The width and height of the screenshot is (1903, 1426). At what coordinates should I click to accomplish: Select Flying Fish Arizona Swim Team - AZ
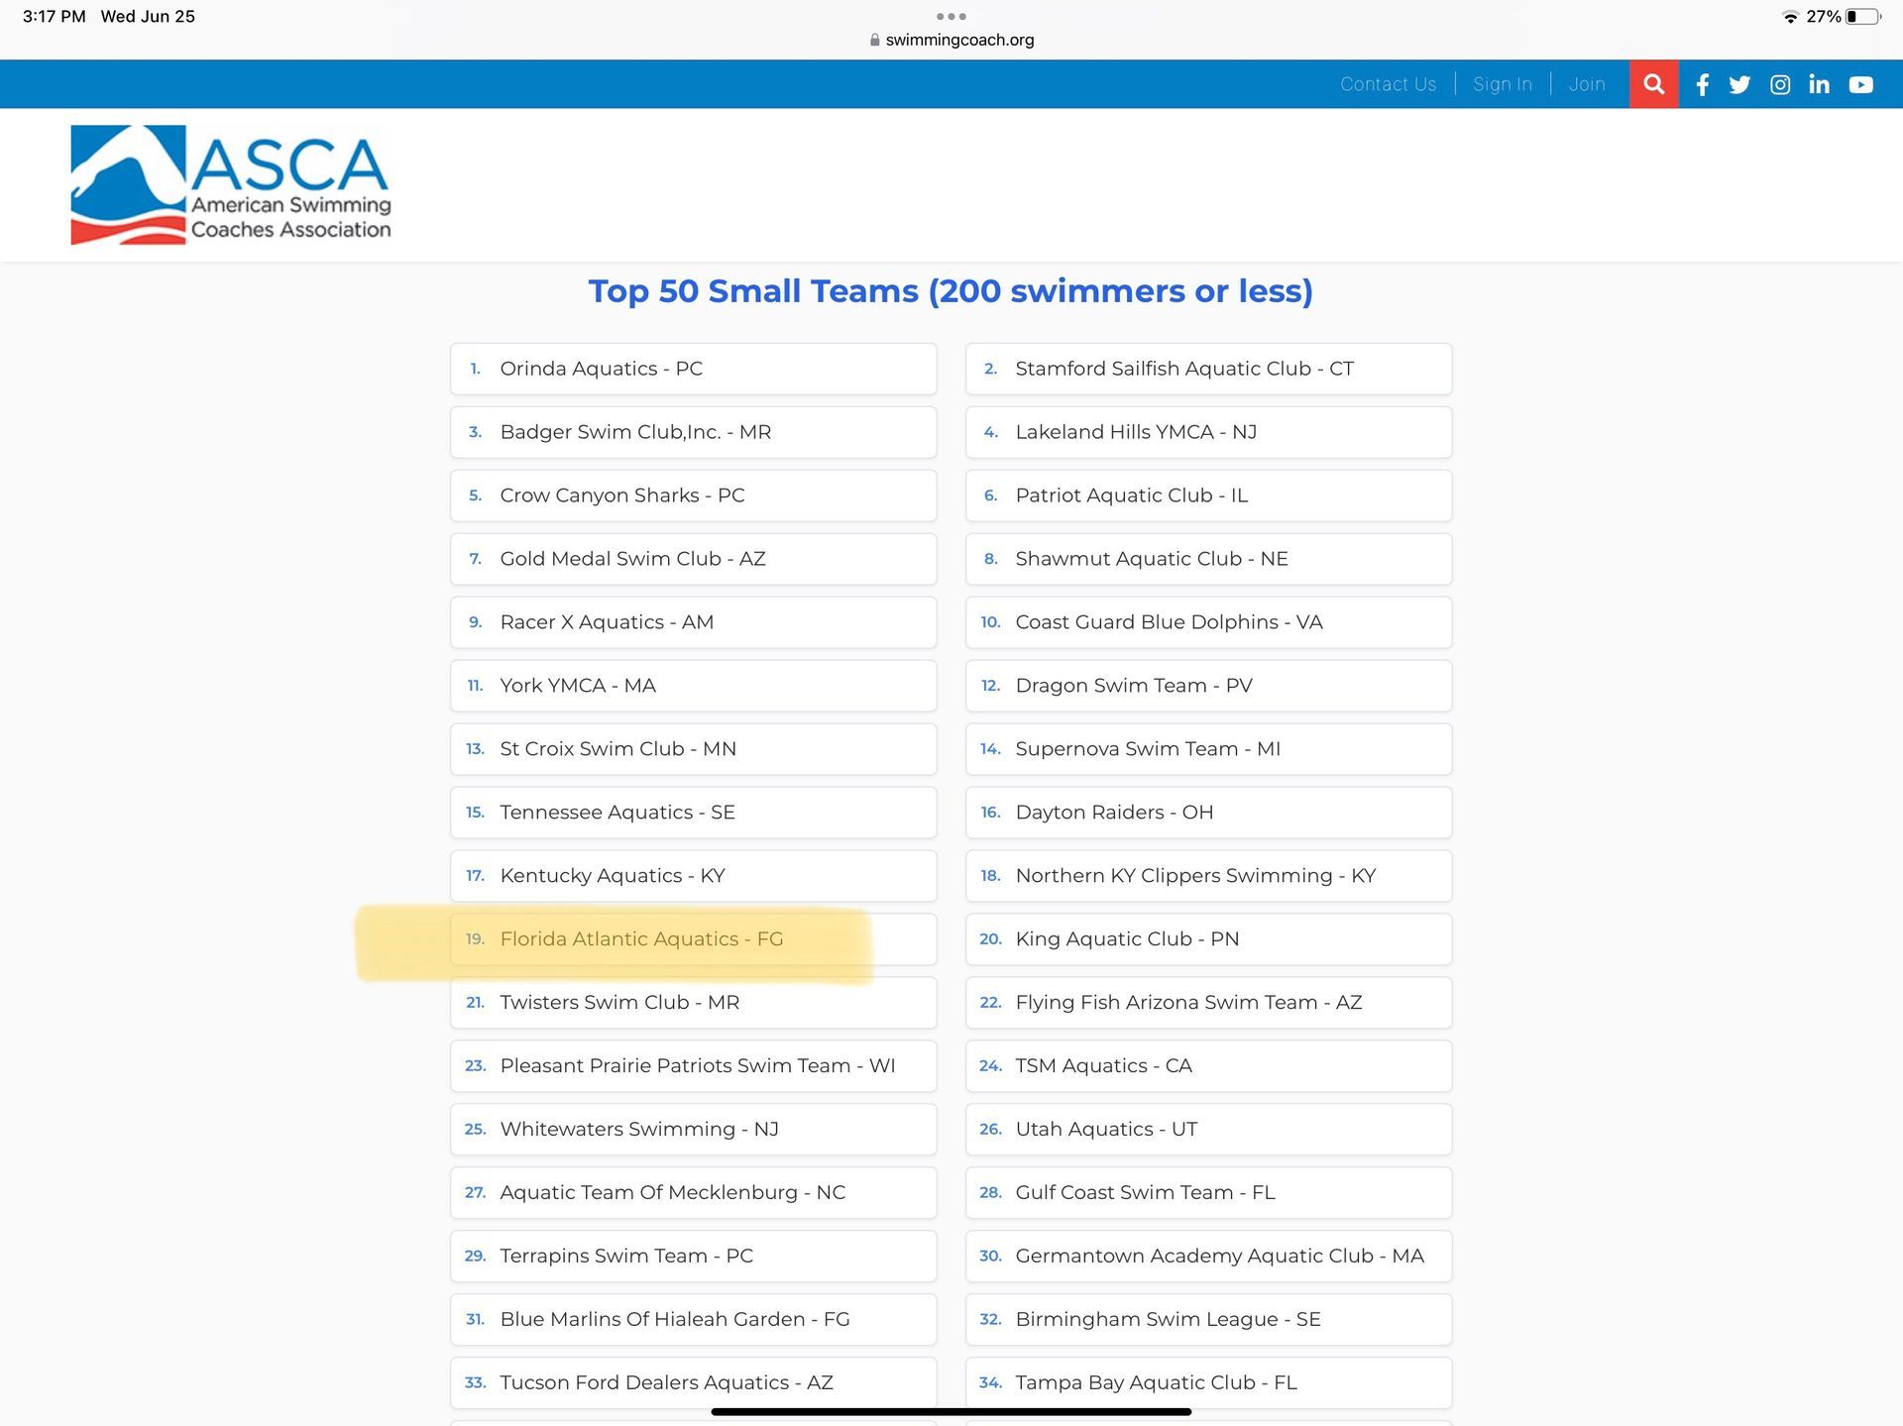(x=1208, y=1003)
